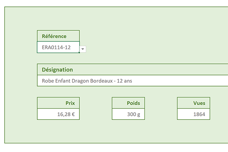Click empty green area above the Référence box
Viewport: 228px width, 152px height.
[x=58, y=19]
